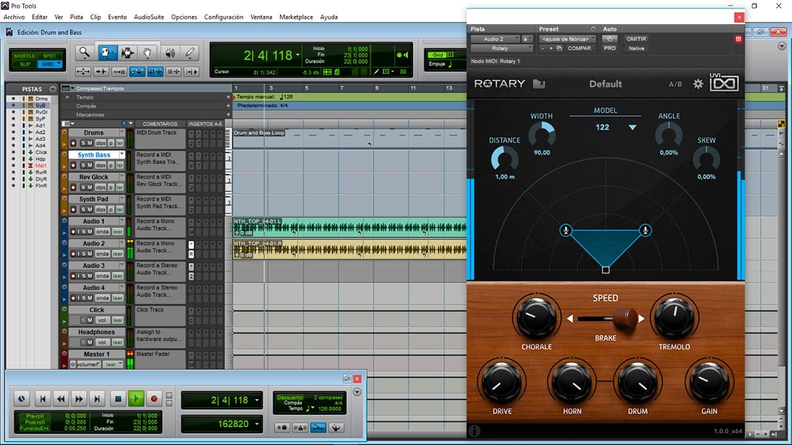792x445 pixels.
Task: Enable Shuffle edit mode
Action: pos(26,56)
